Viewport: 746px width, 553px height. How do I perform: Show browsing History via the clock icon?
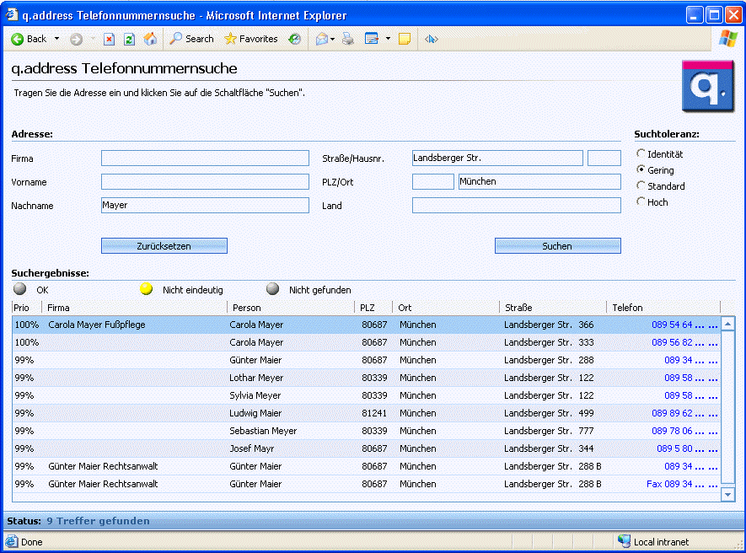pos(295,39)
